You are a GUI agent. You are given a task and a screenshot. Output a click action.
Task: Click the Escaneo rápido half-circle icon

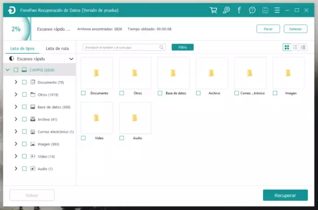coord(12,58)
